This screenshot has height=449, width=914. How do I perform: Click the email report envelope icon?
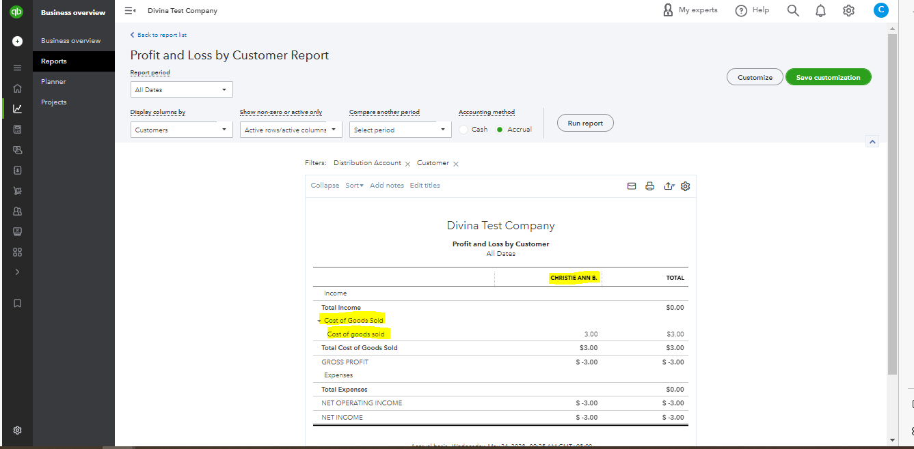point(632,186)
